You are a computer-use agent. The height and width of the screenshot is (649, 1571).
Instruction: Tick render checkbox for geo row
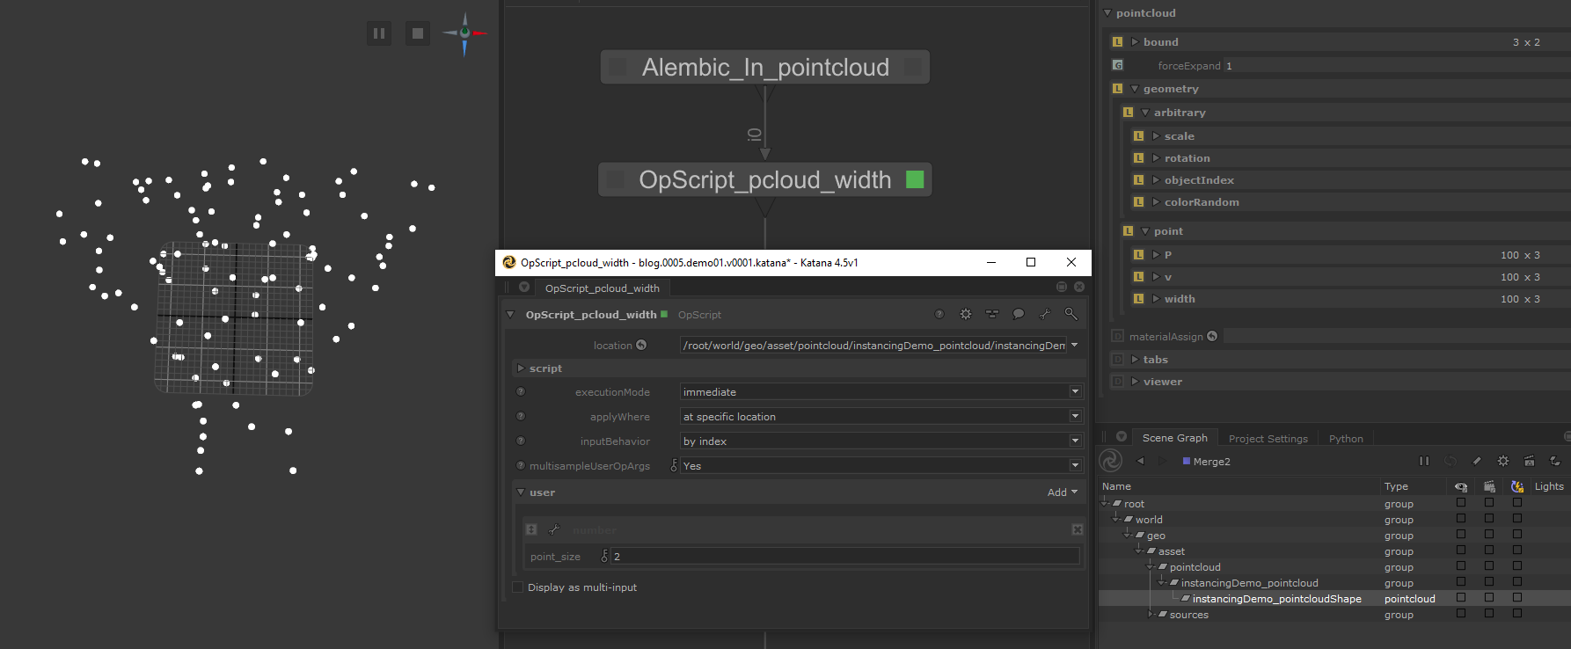click(x=1489, y=535)
